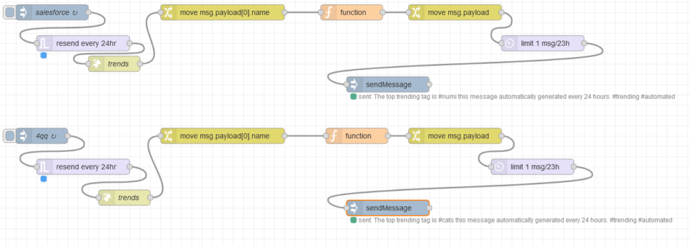Click output port of 4qq node

point(68,136)
